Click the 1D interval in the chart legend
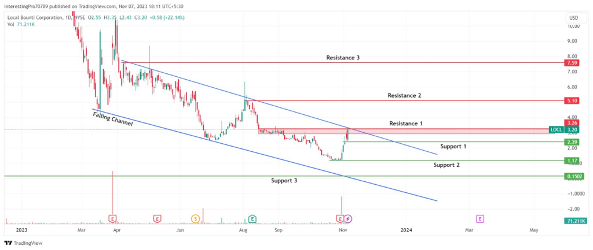 point(67,17)
